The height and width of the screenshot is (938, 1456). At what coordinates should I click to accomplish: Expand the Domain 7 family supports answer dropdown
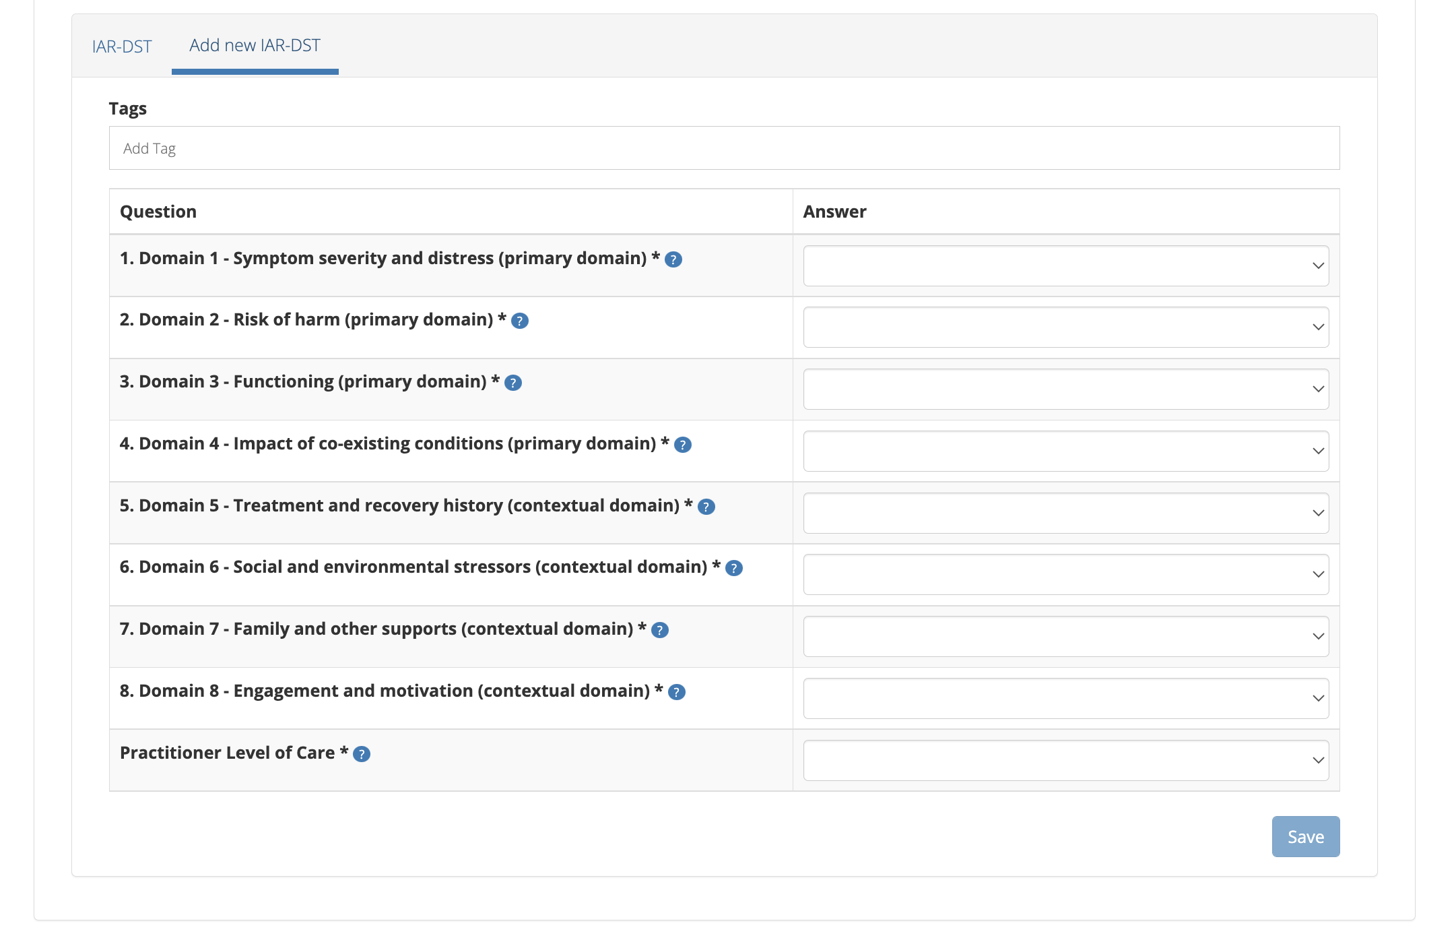pos(1066,636)
